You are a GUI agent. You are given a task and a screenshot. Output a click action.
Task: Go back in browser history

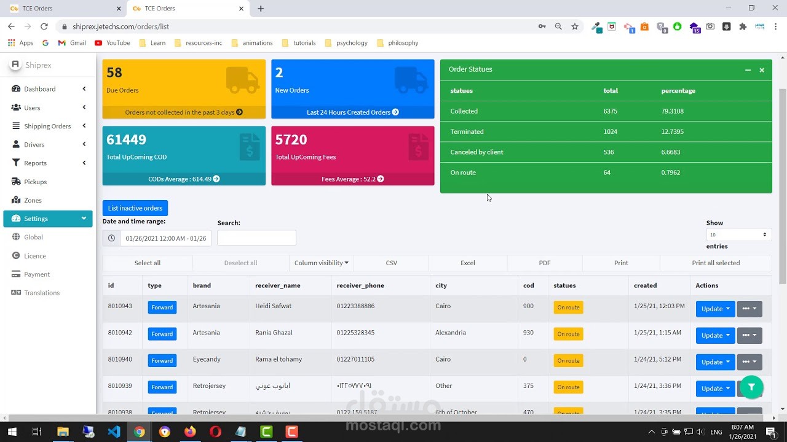[11, 26]
